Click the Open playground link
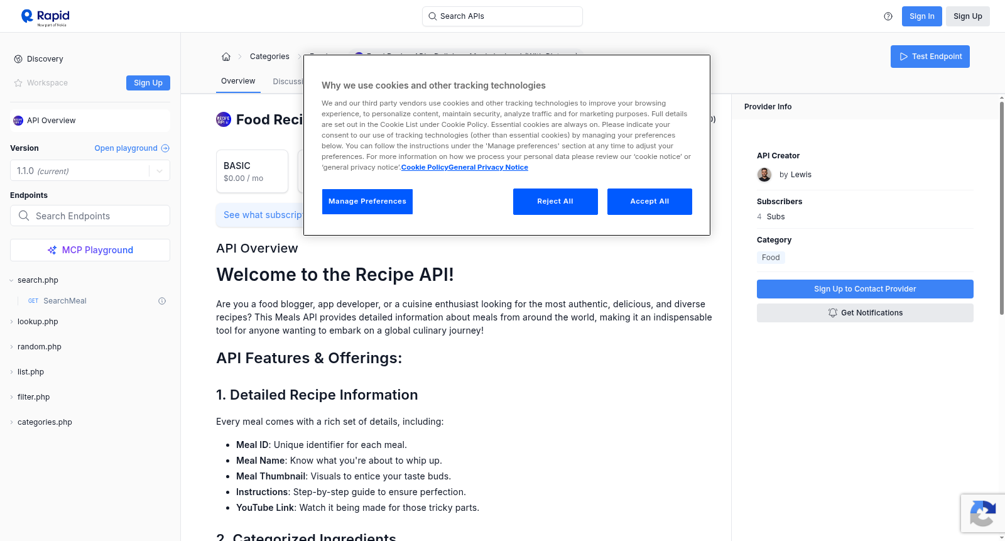This screenshot has width=1005, height=541. pyautogui.click(x=132, y=148)
